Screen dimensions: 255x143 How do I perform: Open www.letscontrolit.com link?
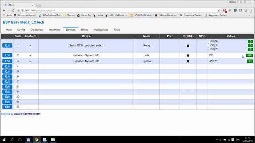(x=27, y=114)
